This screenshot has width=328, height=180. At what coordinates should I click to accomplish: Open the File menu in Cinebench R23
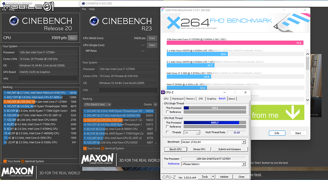[x=84, y=9]
